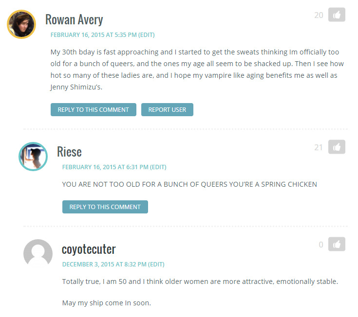Image resolution: width=358 pixels, height=317 pixels.
Task: Edit Rowan Avery's comment via (EDIT)
Action: pyautogui.click(x=146, y=35)
